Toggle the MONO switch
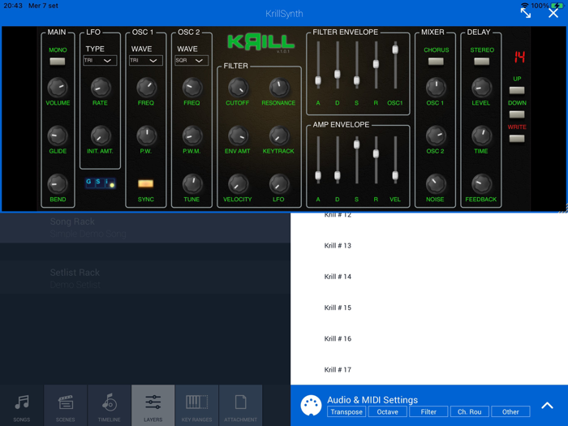Image resolution: width=568 pixels, height=426 pixels. coord(58,61)
